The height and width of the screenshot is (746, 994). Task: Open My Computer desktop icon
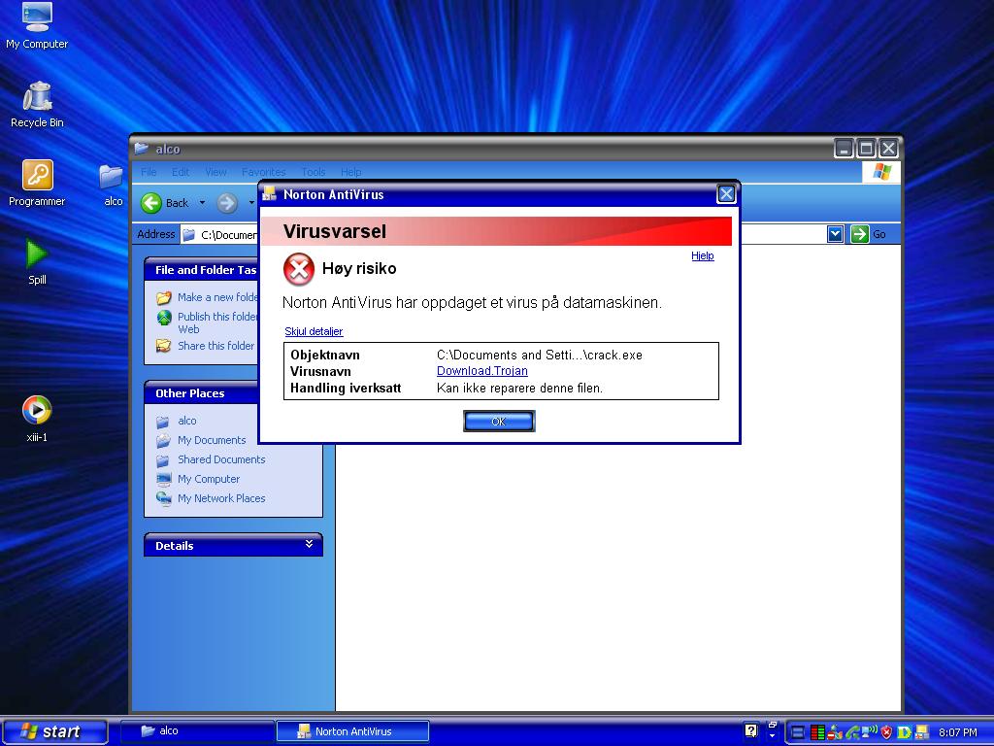[x=37, y=26]
